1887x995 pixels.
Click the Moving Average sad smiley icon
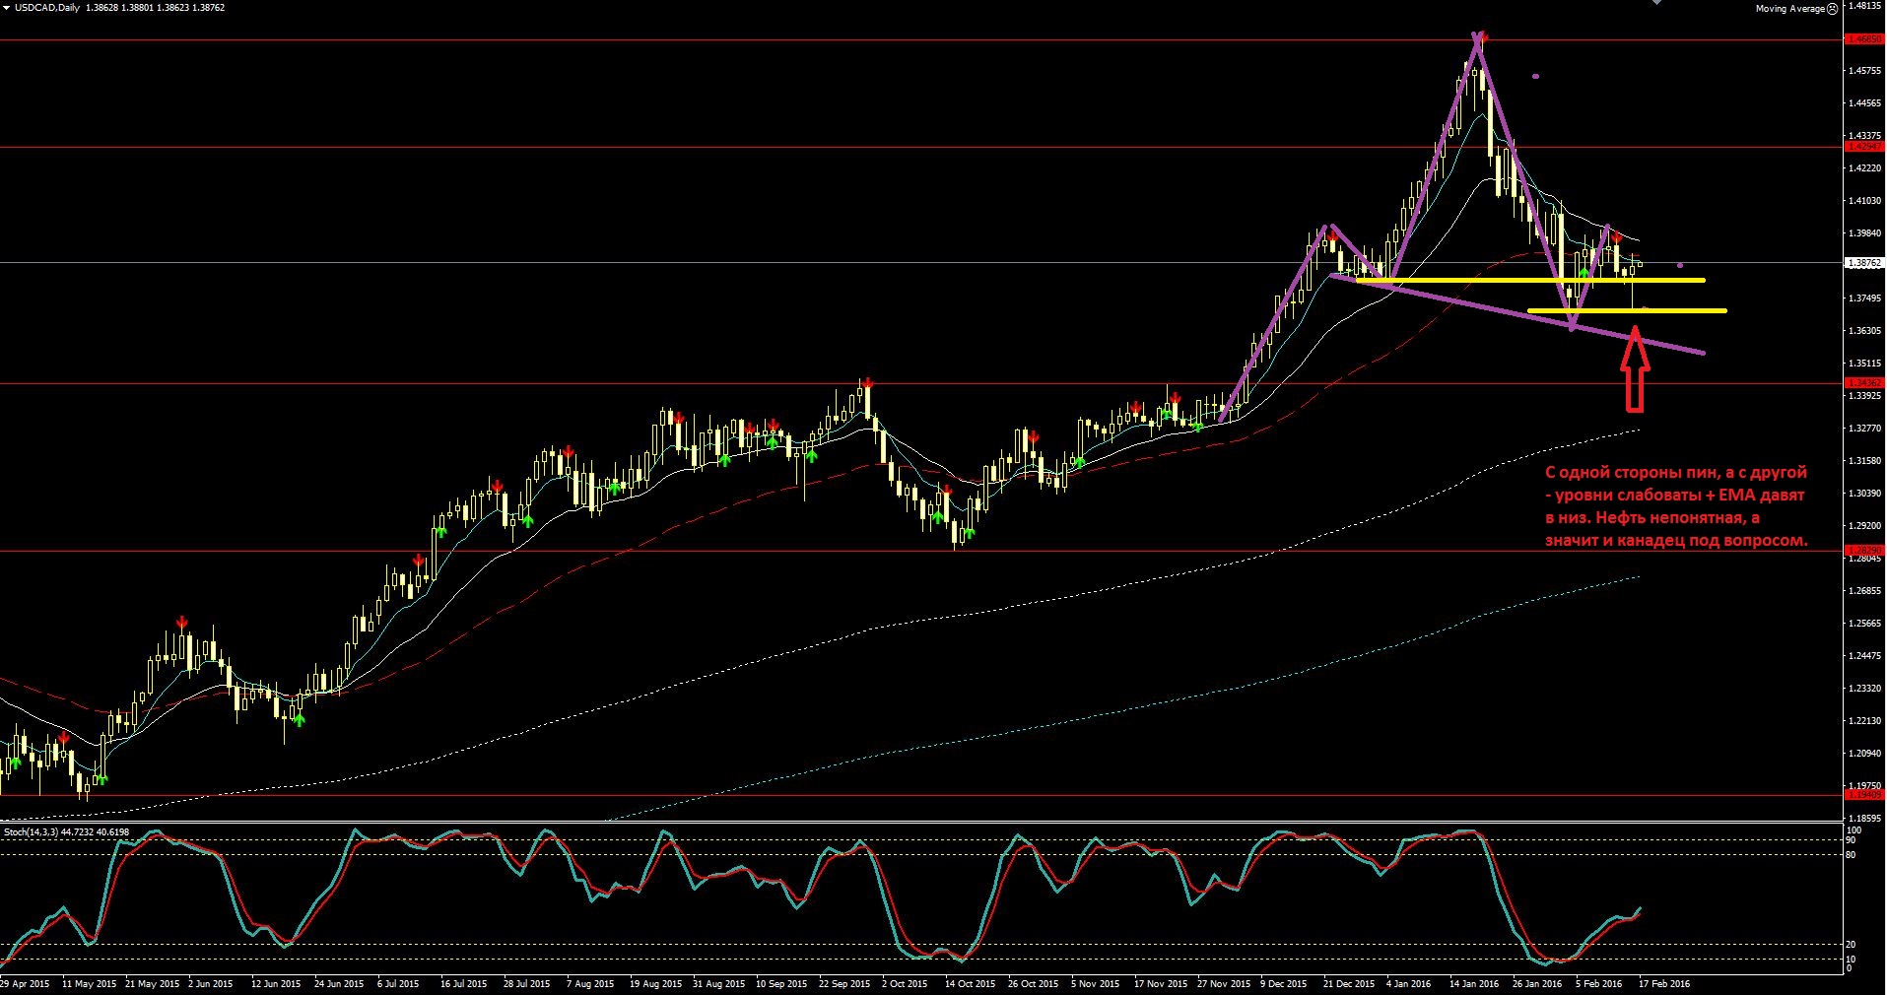[x=1832, y=8]
